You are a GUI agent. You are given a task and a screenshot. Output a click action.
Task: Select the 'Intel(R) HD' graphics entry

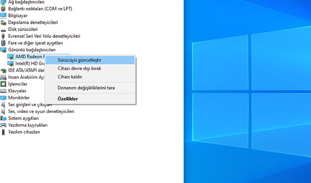30,64
